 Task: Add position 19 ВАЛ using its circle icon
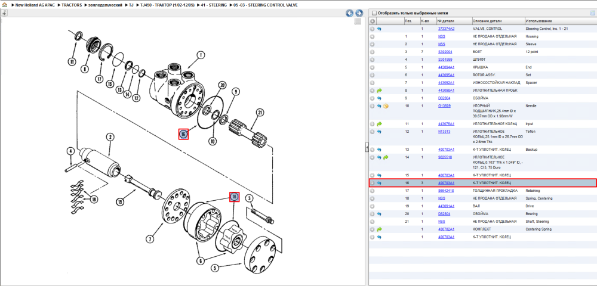pos(373,206)
